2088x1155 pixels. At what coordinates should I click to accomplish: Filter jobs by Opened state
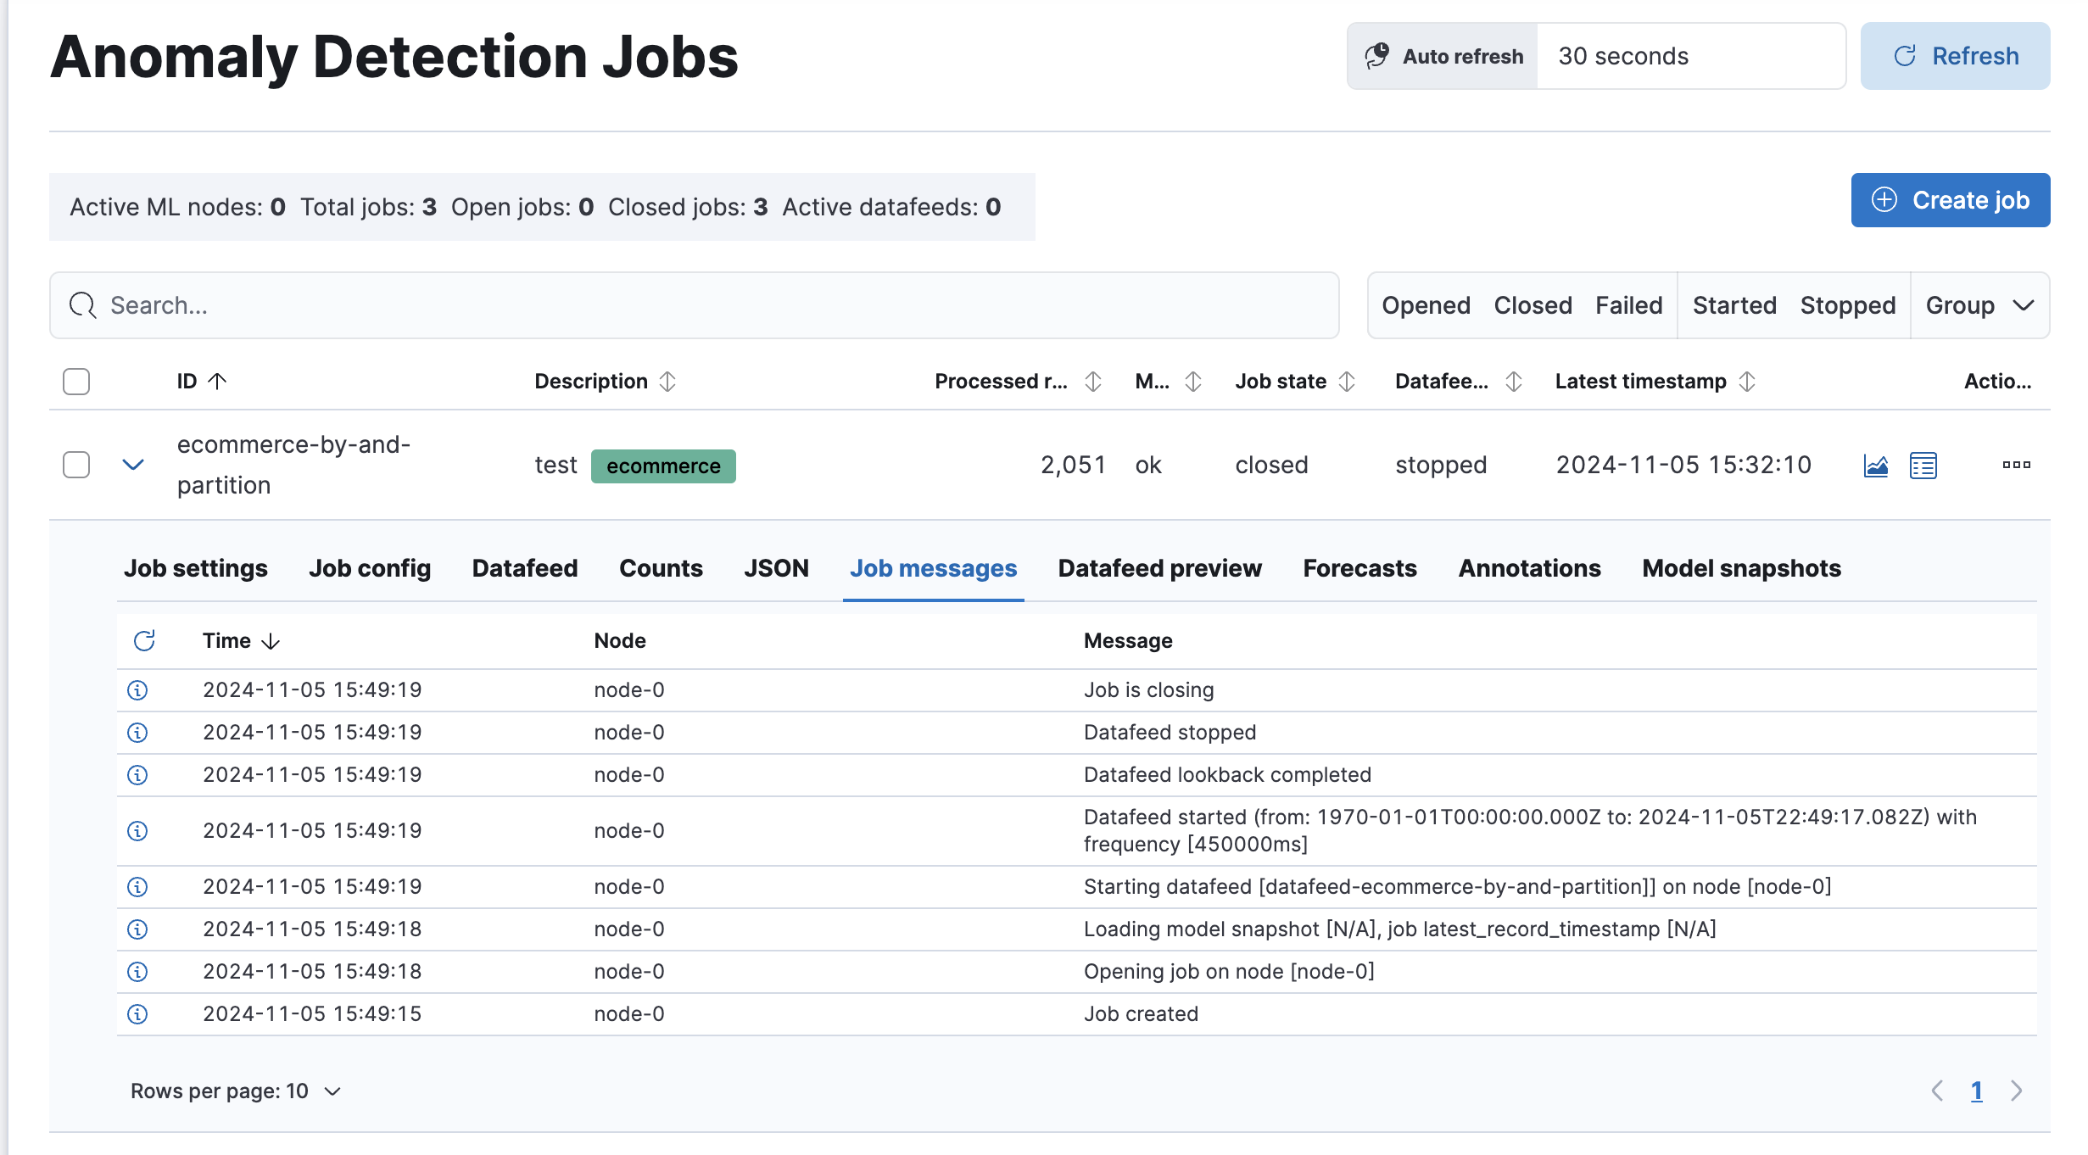click(1426, 305)
